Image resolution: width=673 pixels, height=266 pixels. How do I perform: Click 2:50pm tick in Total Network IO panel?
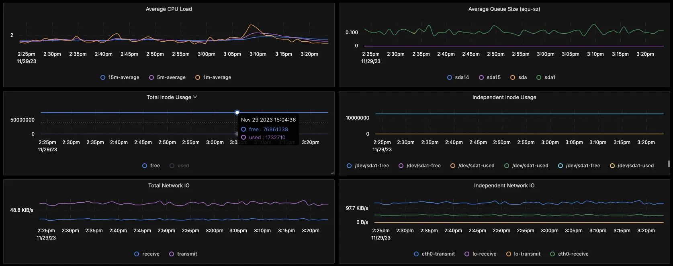(166, 231)
